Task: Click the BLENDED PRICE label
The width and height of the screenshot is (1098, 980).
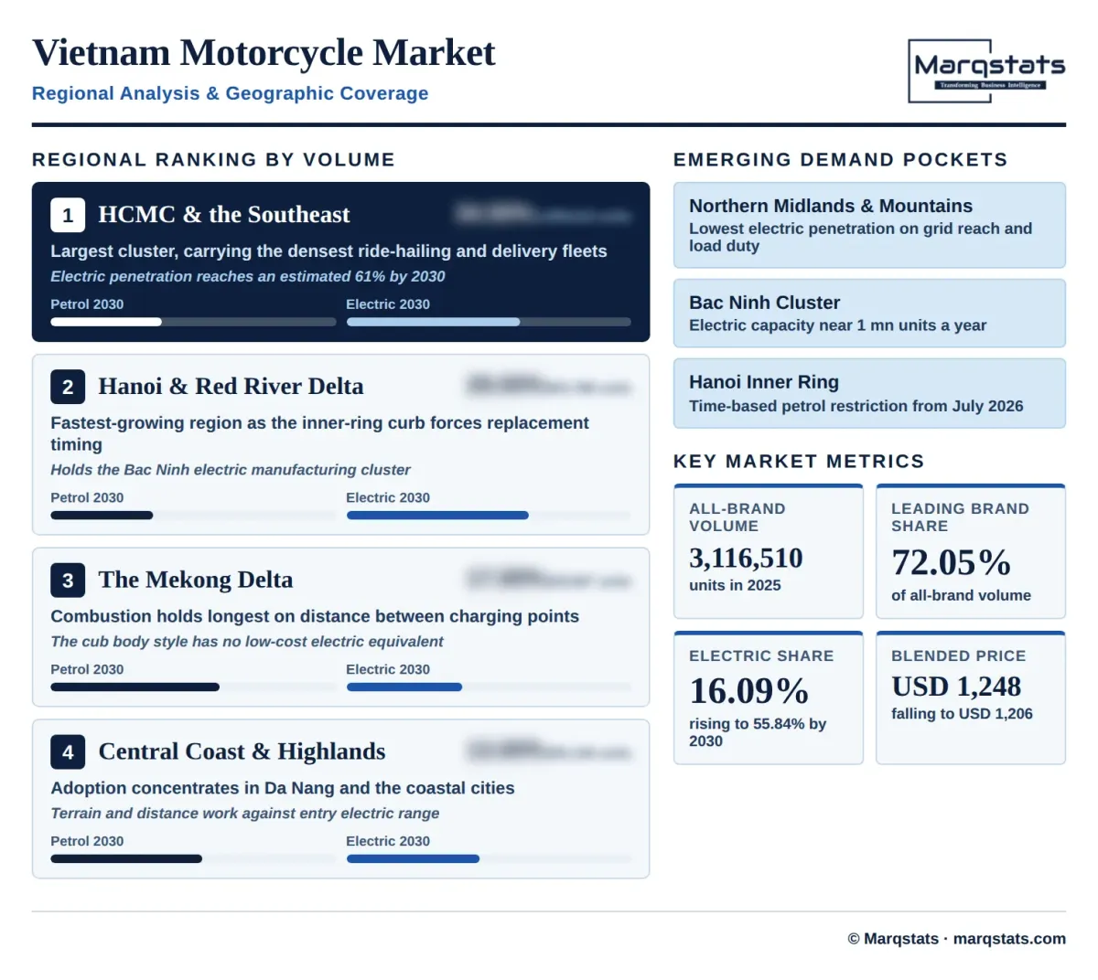Action: click(x=959, y=656)
